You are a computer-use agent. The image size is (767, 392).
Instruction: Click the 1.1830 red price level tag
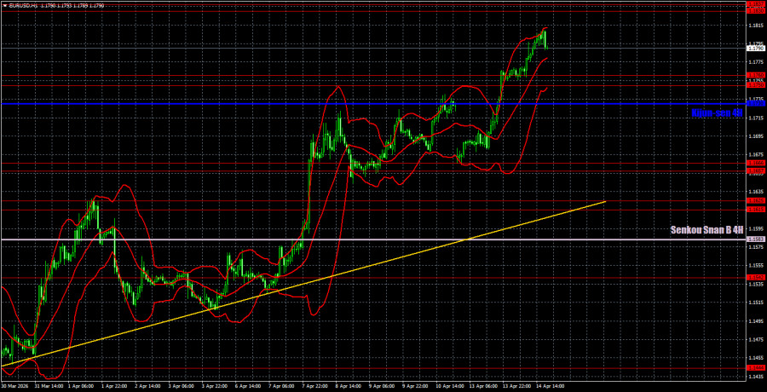pyautogui.click(x=756, y=11)
